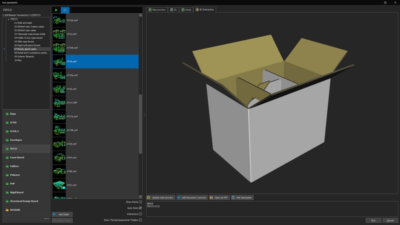400x225 pixels.
Task: Select 08 Retail and e-commerce tree item
Action: (x=31, y=52)
